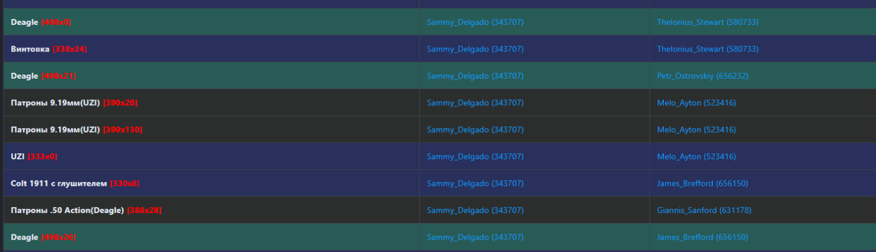The height and width of the screenshot is (252, 876).
Task: Open James_Brefford in the Deagle [498x26] row
Action: [702, 237]
